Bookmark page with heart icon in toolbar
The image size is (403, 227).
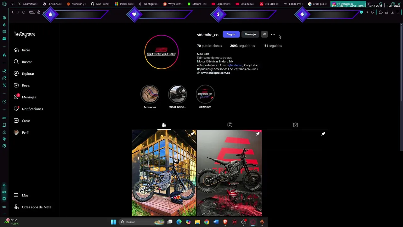click(x=373, y=12)
